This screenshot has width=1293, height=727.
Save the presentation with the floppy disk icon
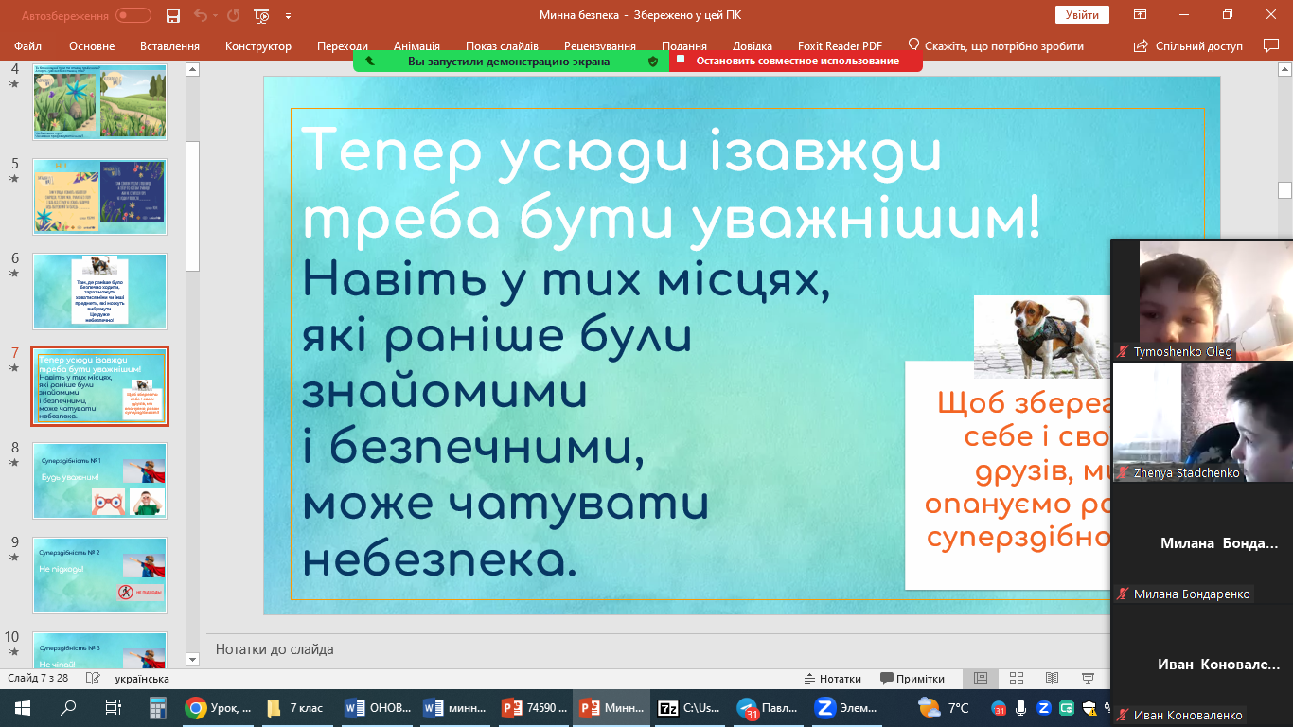172,15
